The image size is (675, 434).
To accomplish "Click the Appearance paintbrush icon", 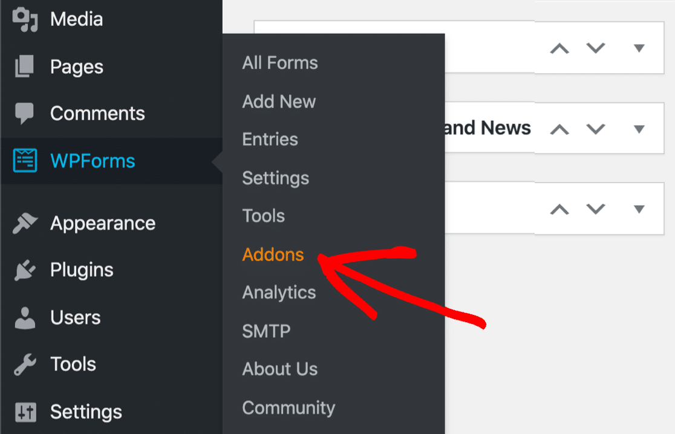I will pyautogui.click(x=25, y=224).
